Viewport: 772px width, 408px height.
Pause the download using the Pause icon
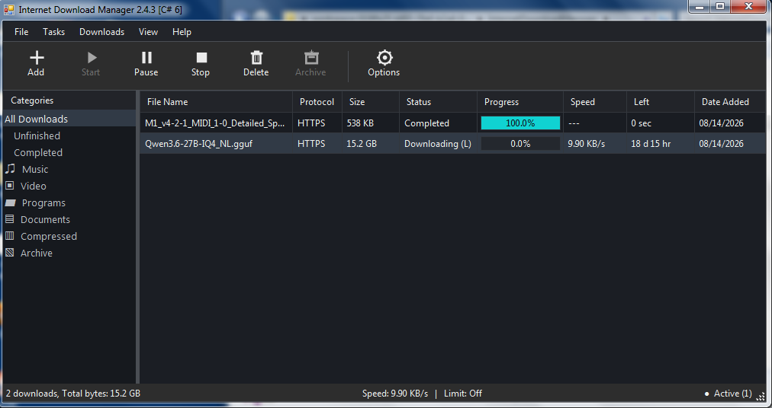click(146, 58)
